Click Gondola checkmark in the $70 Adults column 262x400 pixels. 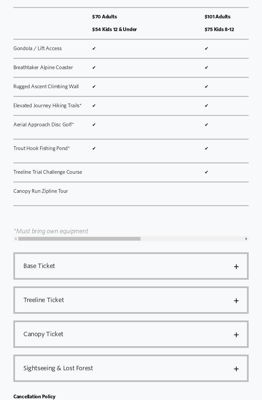point(94,49)
